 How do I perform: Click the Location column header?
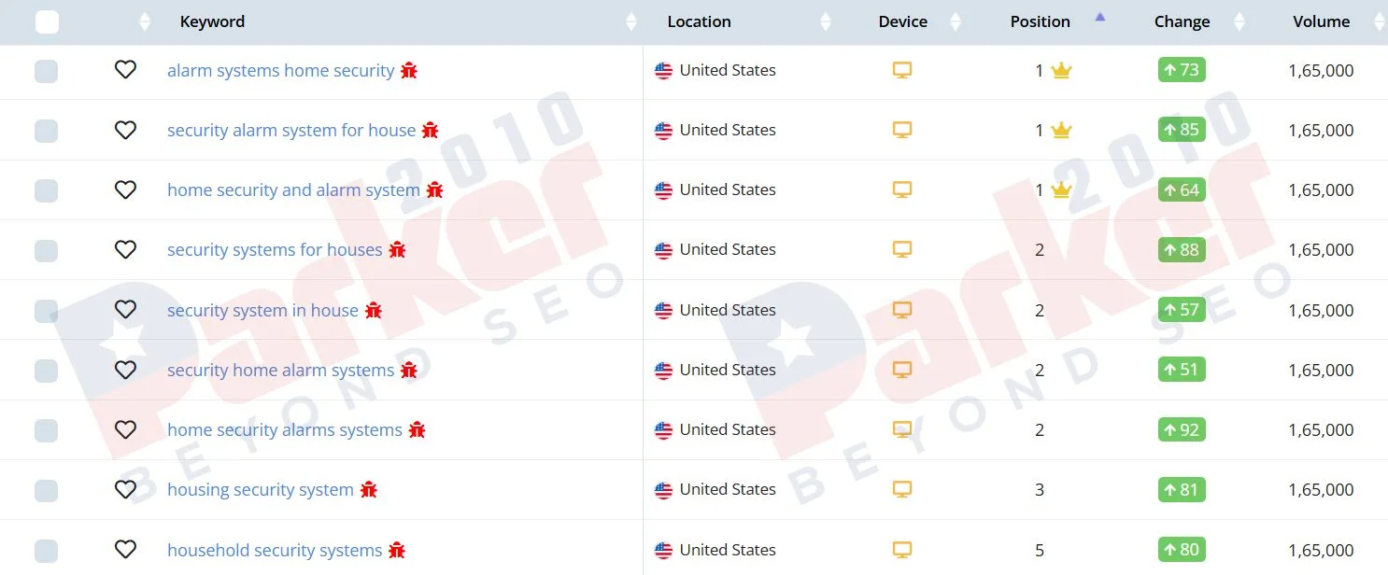tap(699, 21)
